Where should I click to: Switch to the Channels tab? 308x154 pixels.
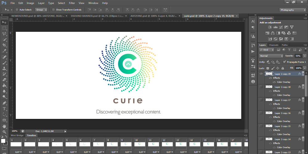tap(274, 45)
